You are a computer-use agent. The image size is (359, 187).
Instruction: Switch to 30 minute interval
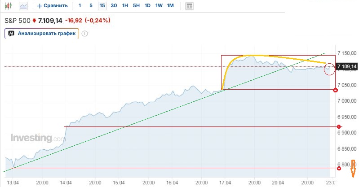coord(114,6)
